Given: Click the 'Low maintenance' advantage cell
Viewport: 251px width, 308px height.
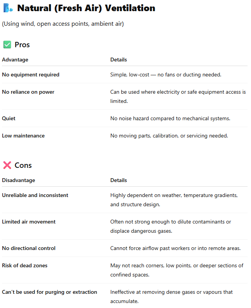Looking at the screenshot, I should (x=23, y=136).
